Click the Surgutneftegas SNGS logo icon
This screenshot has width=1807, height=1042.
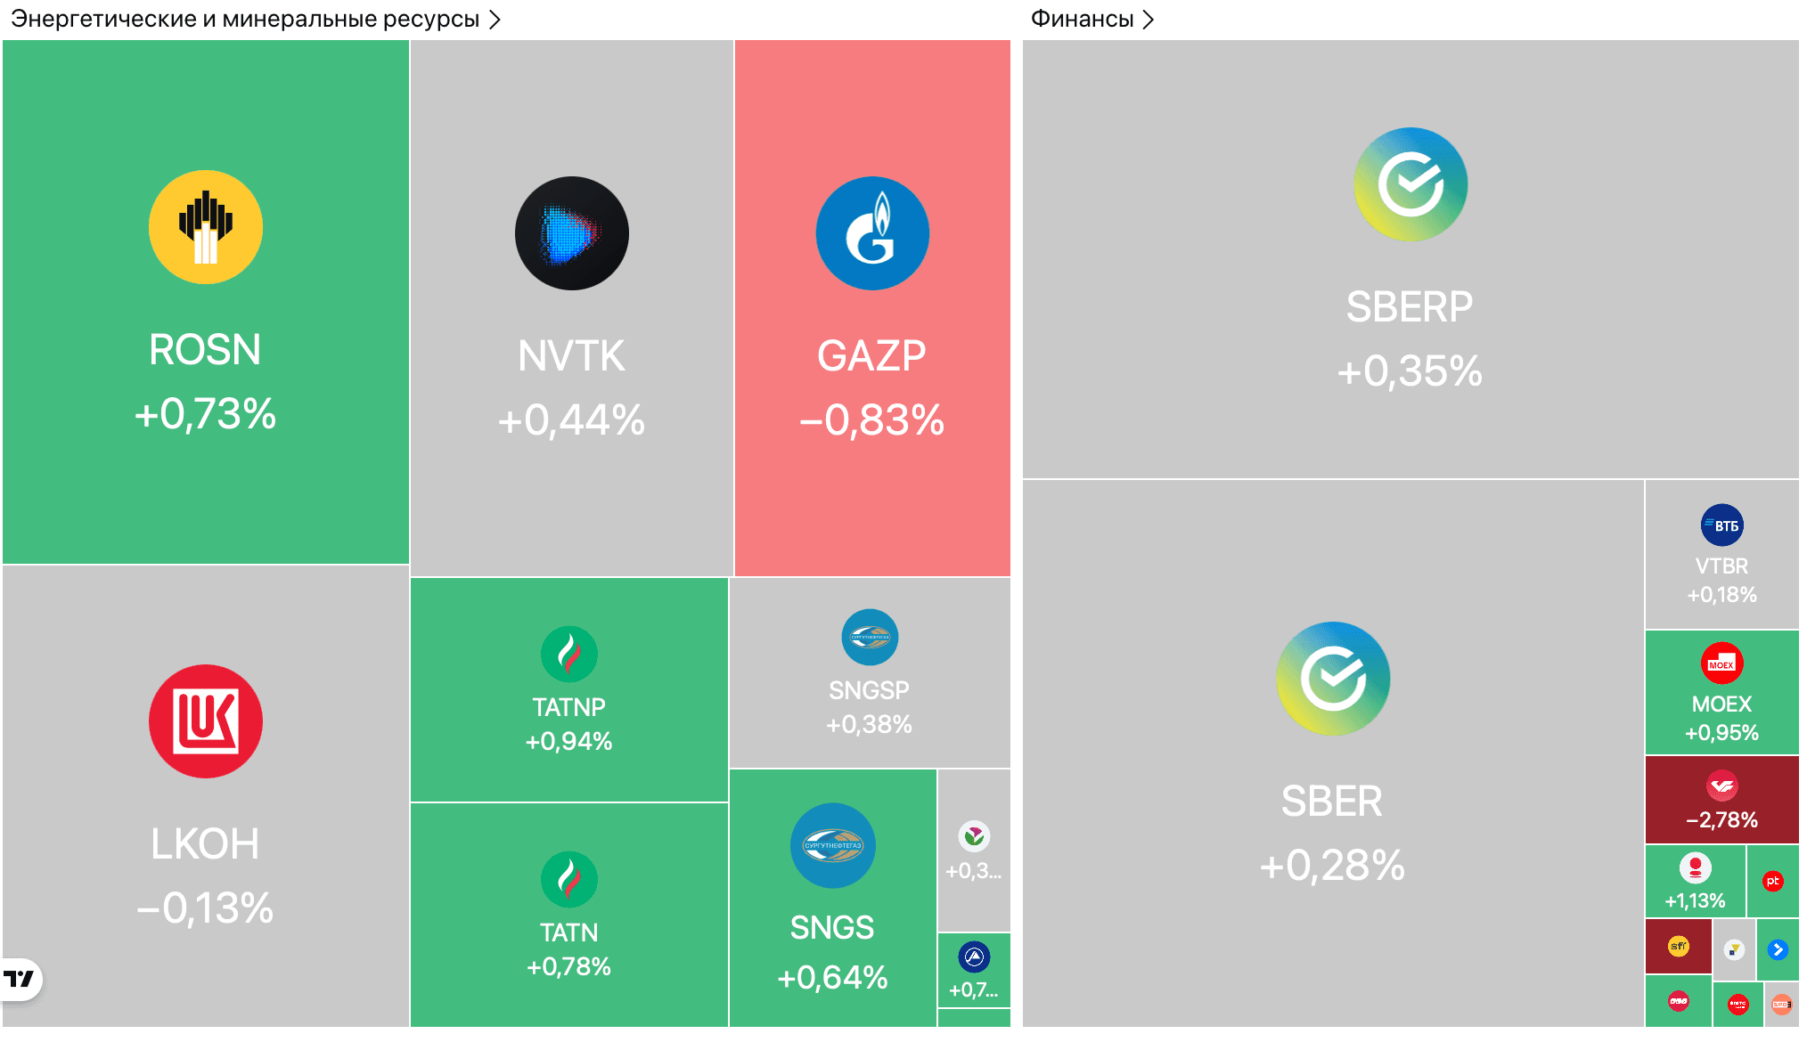click(833, 846)
